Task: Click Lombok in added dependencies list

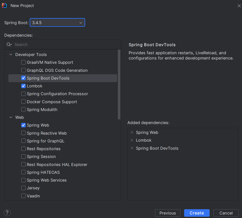Action: (143, 140)
